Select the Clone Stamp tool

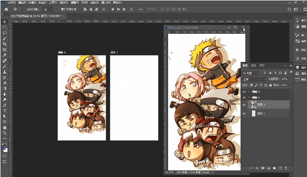tap(5, 72)
